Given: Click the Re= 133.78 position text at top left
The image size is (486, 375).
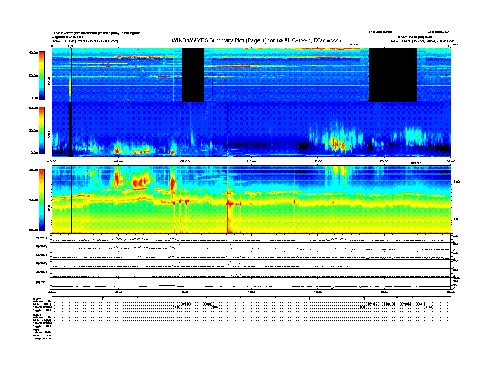Looking at the screenshot, I should pos(85,41).
